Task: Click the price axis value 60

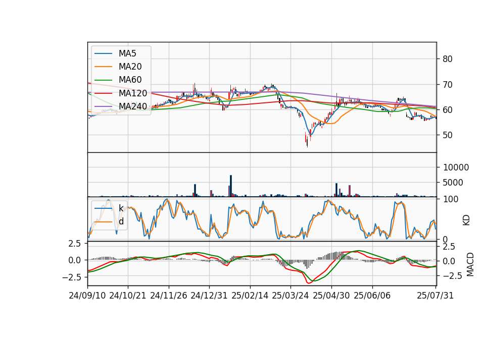Action: (x=447, y=110)
